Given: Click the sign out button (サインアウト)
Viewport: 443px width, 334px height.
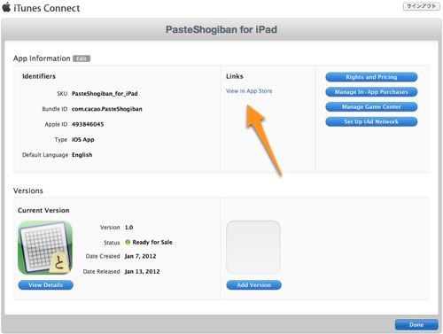Looking at the screenshot, I should (421, 6).
